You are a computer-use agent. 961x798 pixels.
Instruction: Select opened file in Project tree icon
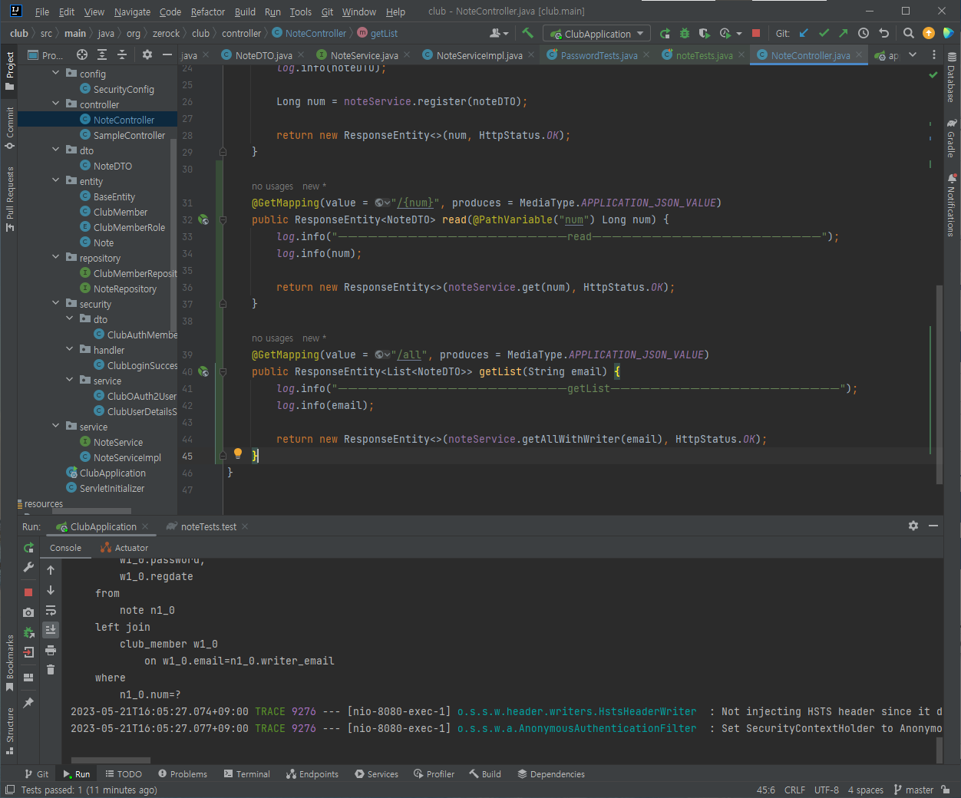point(82,54)
